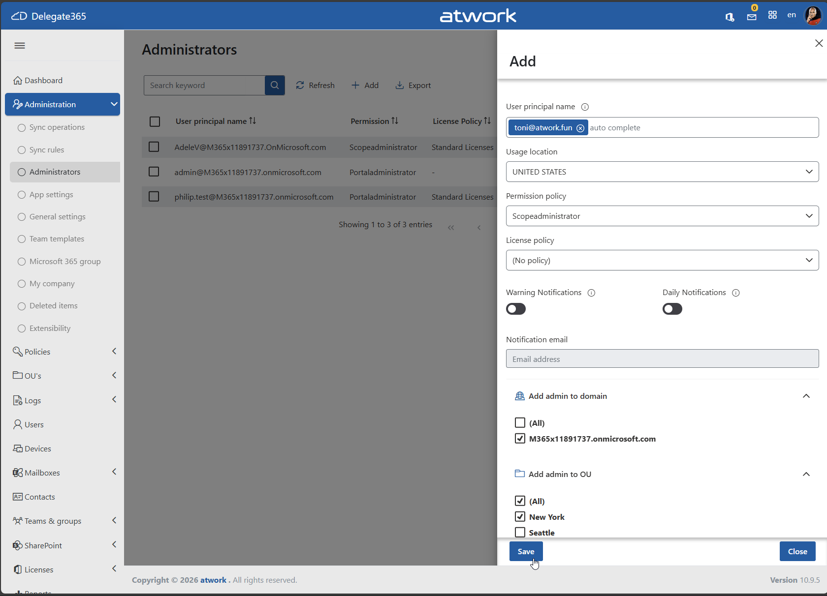This screenshot has width=827, height=596.
Task: Click the Notification email address field
Action: pos(662,359)
